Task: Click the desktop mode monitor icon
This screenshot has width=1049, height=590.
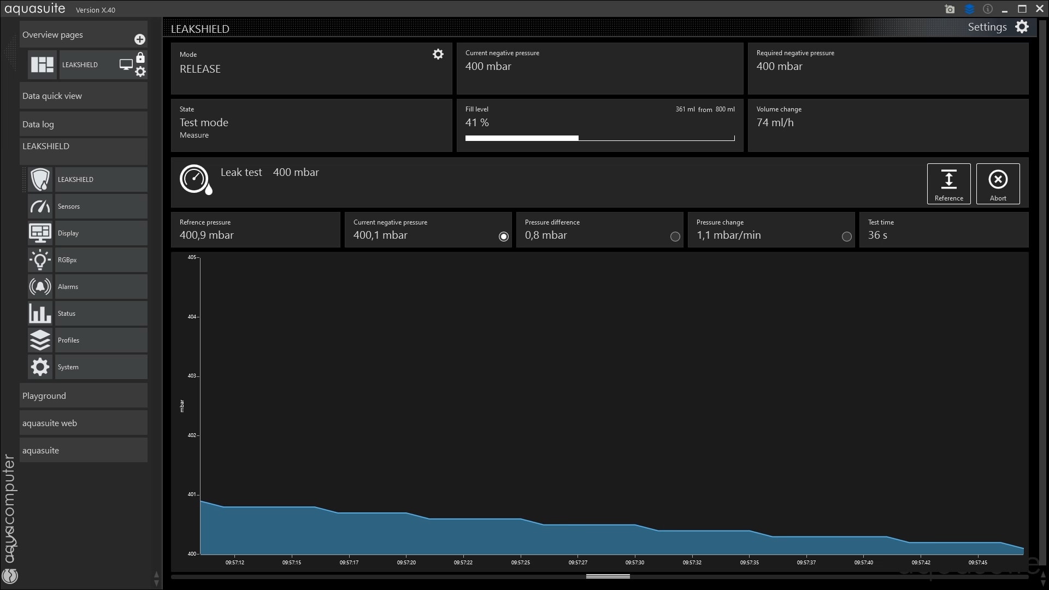Action: [126, 64]
